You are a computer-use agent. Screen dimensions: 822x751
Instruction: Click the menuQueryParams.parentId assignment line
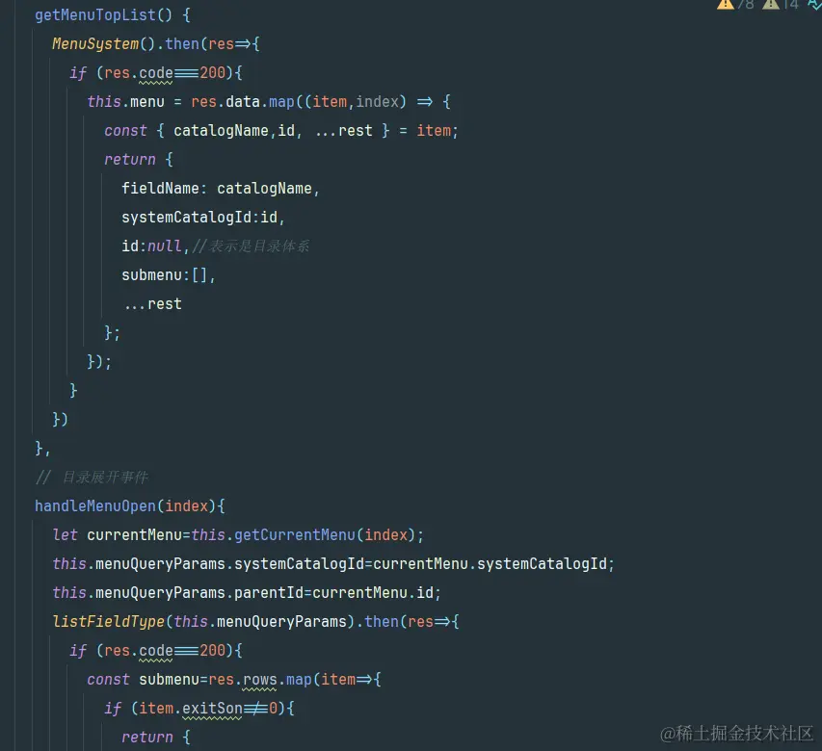pyautogui.click(x=247, y=593)
